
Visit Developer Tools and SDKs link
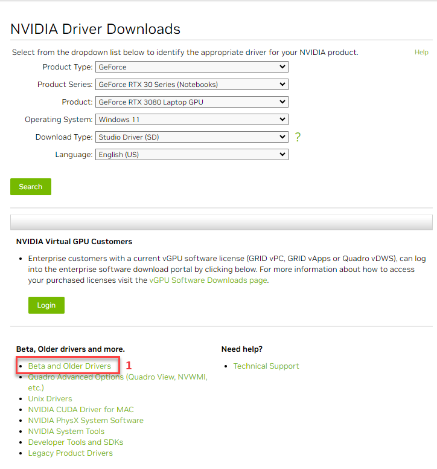(x=75, y=442)
